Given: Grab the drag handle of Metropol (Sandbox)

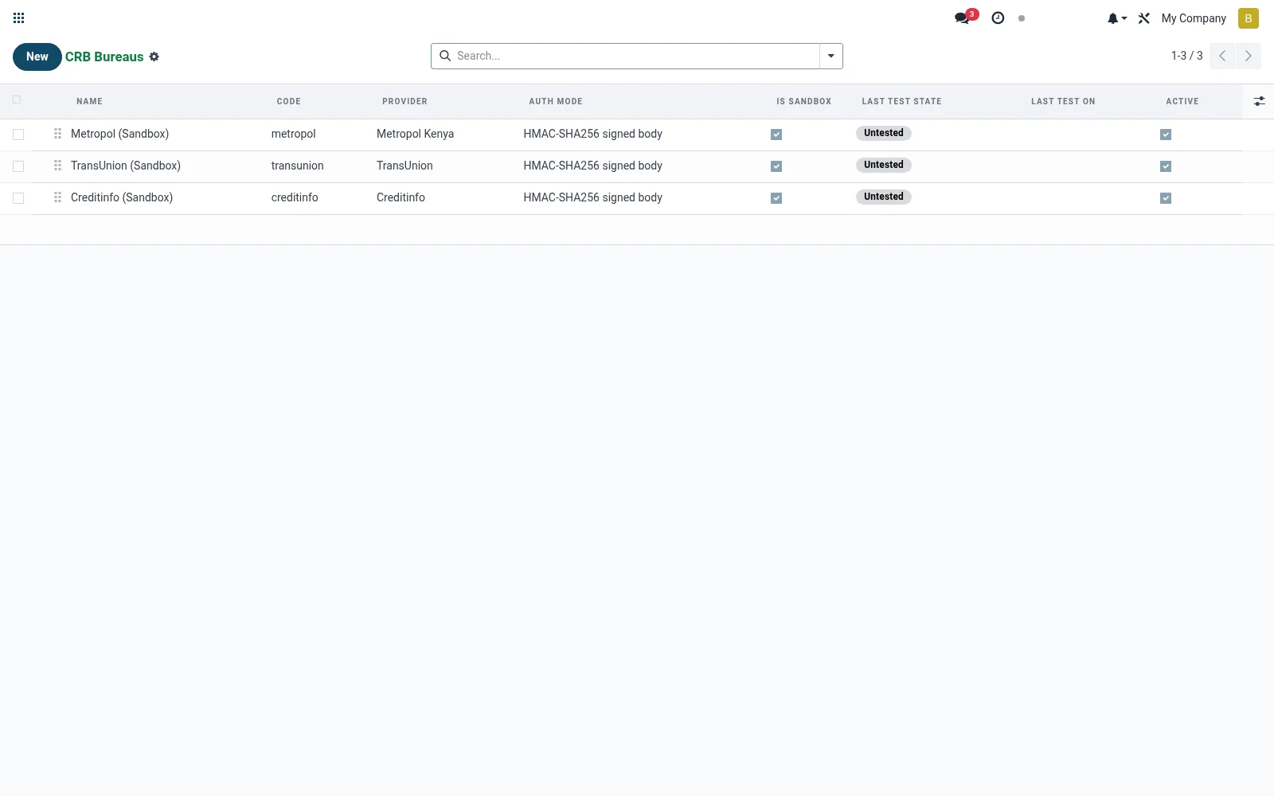Looking at the screenshot, I should coord(57,134).
